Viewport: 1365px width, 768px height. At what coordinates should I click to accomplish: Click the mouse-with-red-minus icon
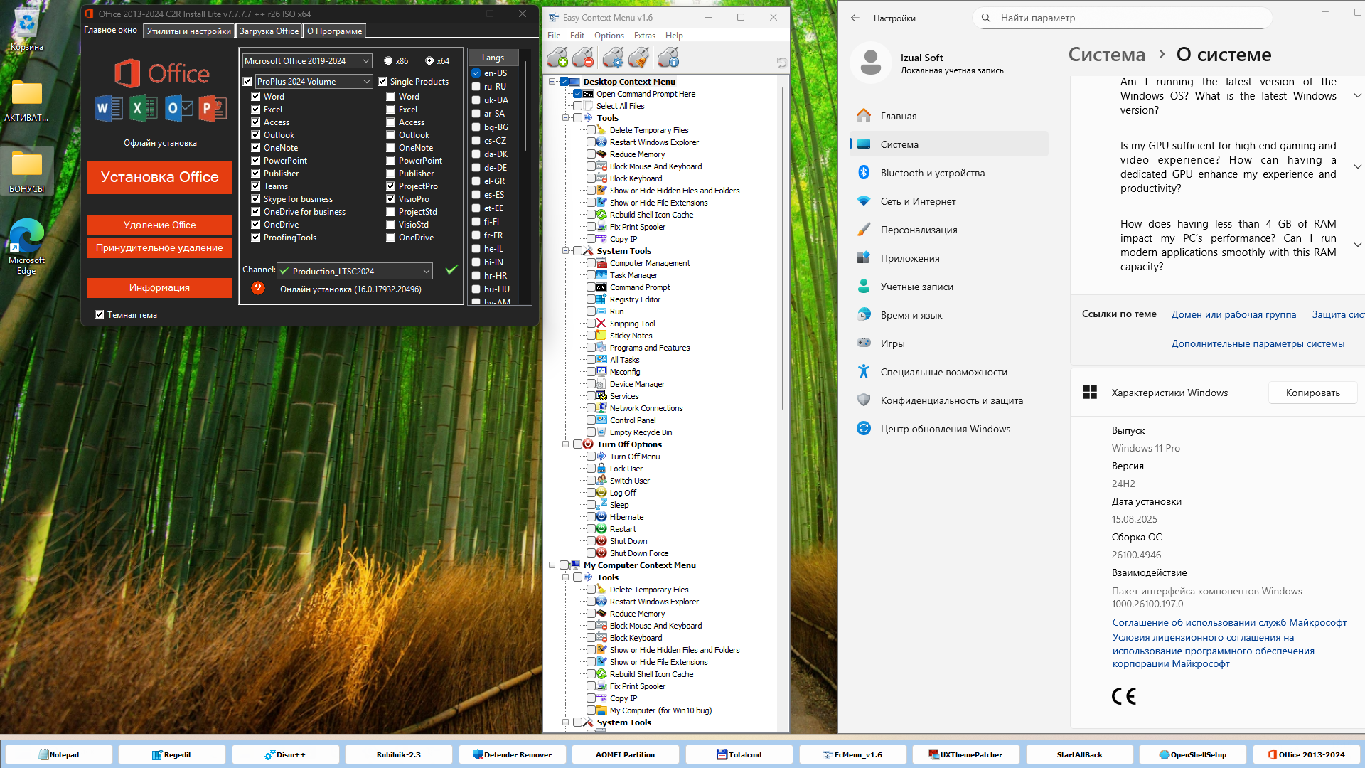point(583,58)
